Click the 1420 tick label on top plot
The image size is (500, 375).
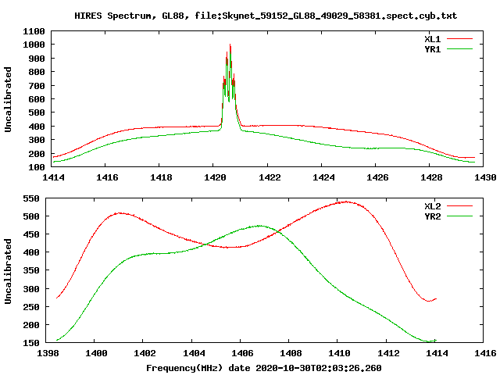coord(215,177)
